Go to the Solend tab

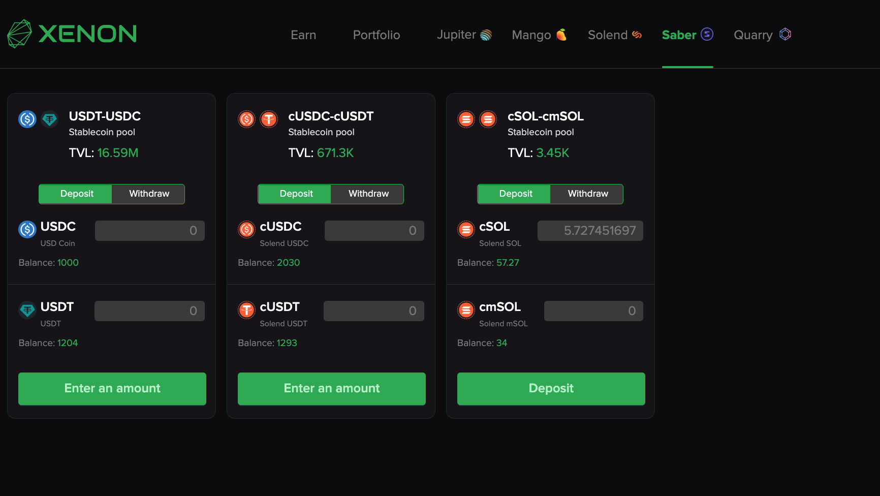[615, 35]
